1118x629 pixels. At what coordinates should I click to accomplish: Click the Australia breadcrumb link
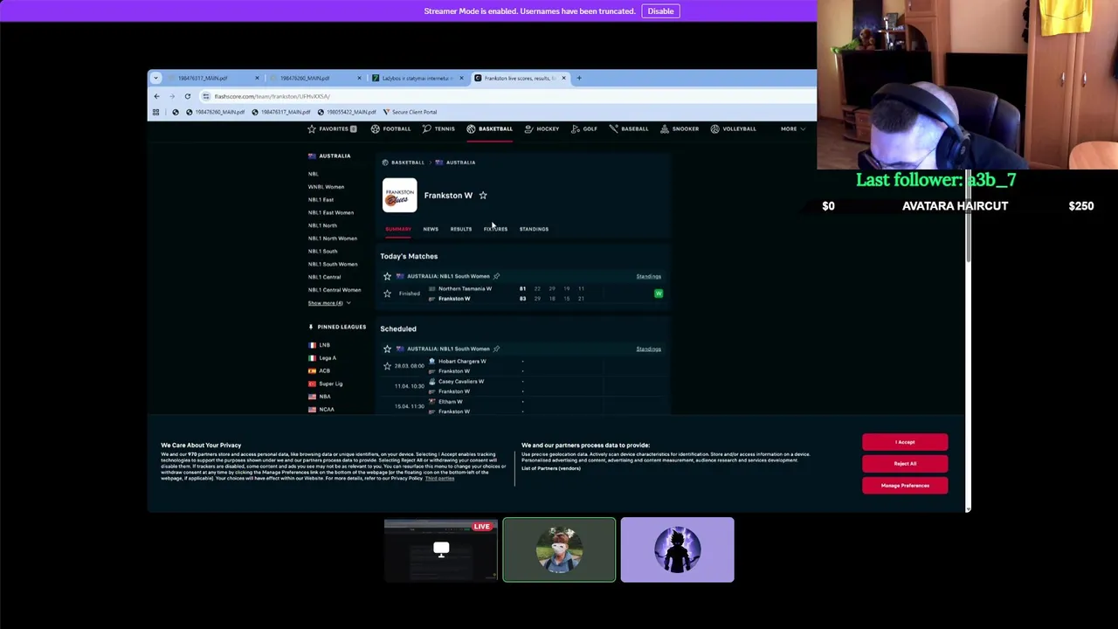(460, 162)
